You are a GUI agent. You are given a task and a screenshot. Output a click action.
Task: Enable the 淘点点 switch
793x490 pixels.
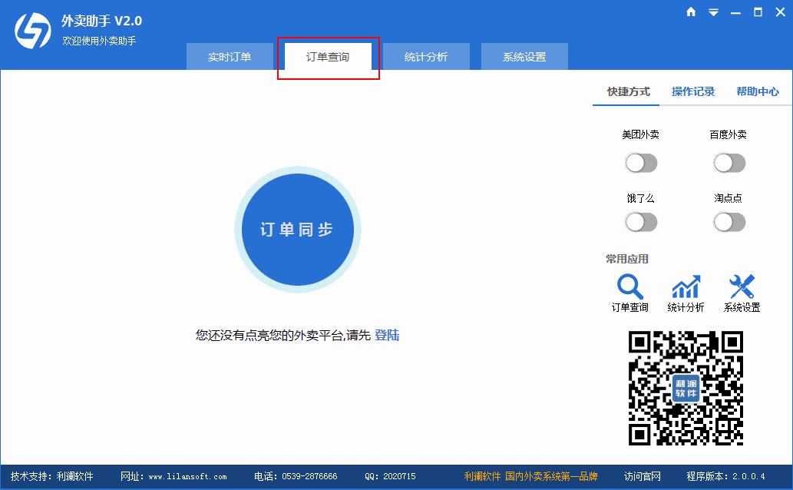[729, 221]
